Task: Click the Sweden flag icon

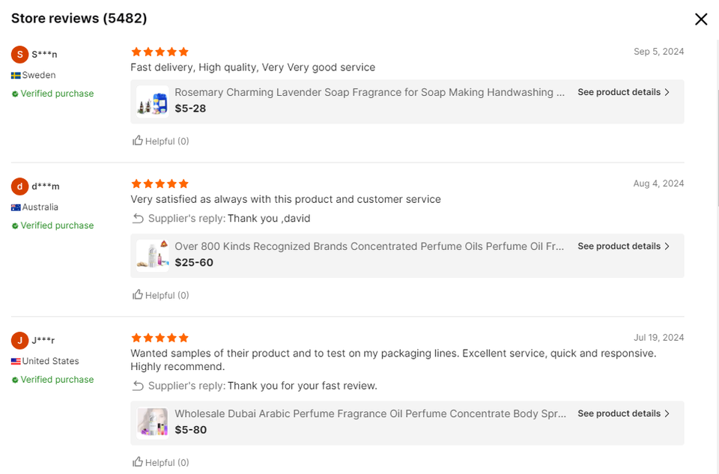Action: tap(15, 76)
